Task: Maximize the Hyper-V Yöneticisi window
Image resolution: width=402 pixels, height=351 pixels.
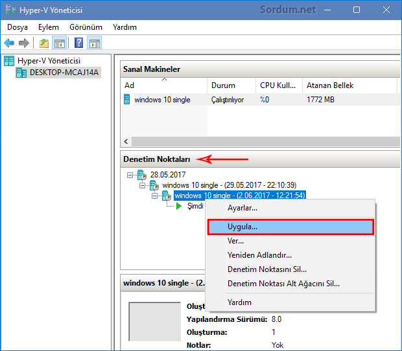Action: click(x=357, y=10)
